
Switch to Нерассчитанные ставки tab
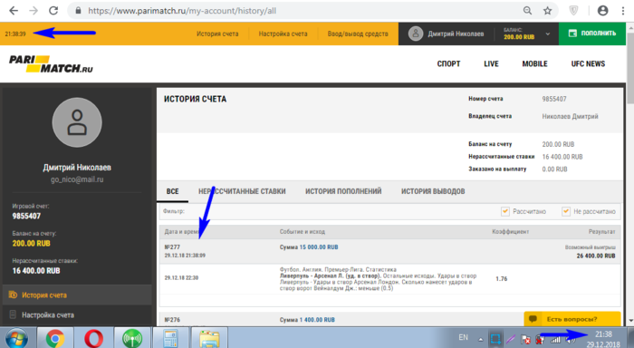(x=242, y=191)
